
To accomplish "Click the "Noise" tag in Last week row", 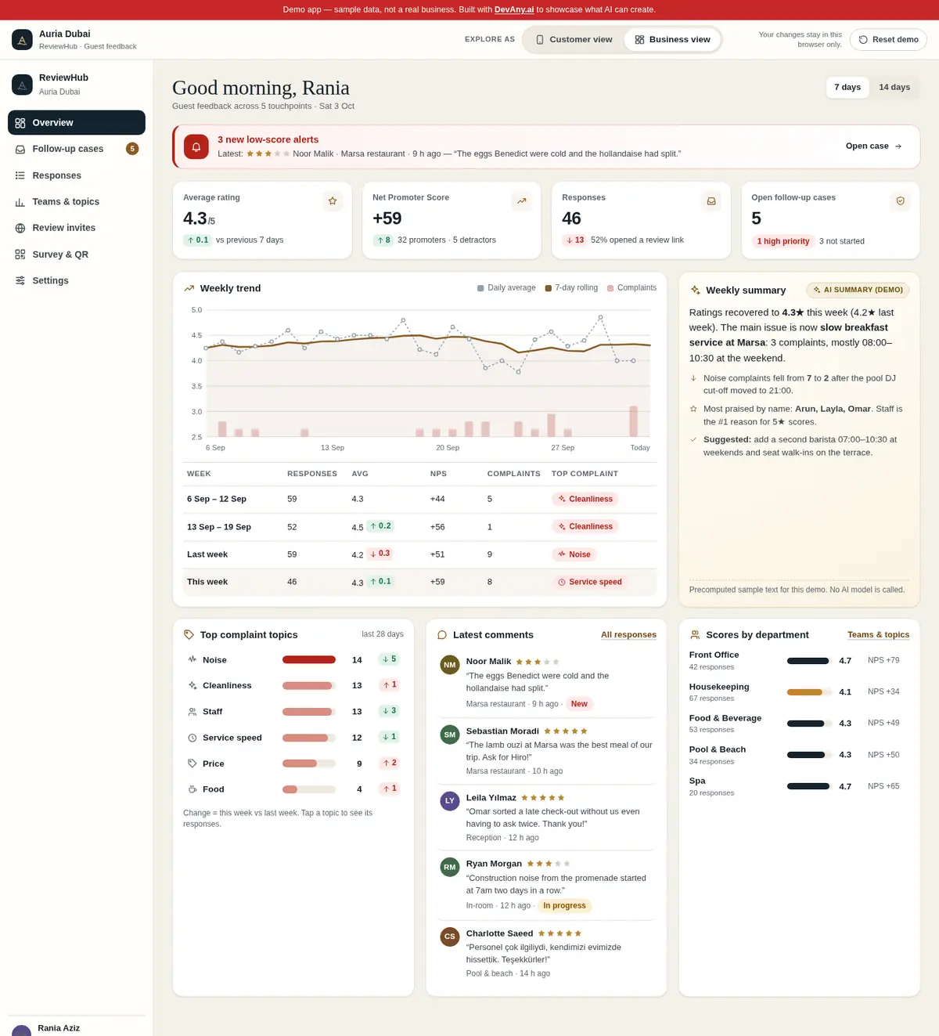I will pyautogui.click(x=574, y=554).
